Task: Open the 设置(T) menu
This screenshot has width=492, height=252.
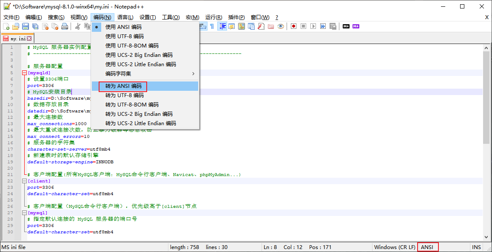Action: [148, 17]
